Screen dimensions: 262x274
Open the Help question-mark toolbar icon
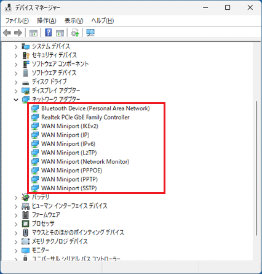pos(49,33)
